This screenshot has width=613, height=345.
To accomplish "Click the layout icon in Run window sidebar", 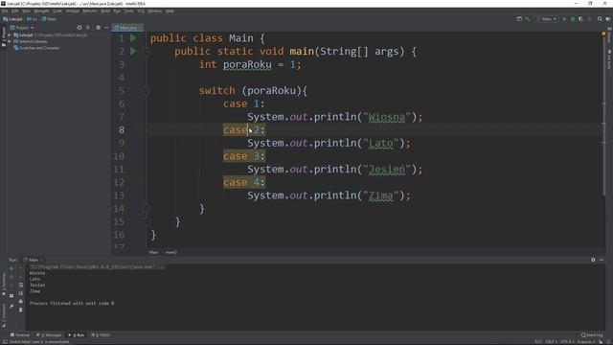I will coord(11,296).
